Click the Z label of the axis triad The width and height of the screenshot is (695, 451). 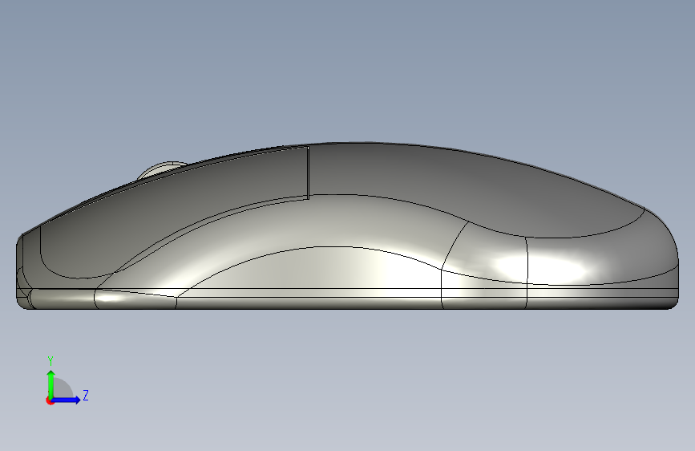(86, 395)
